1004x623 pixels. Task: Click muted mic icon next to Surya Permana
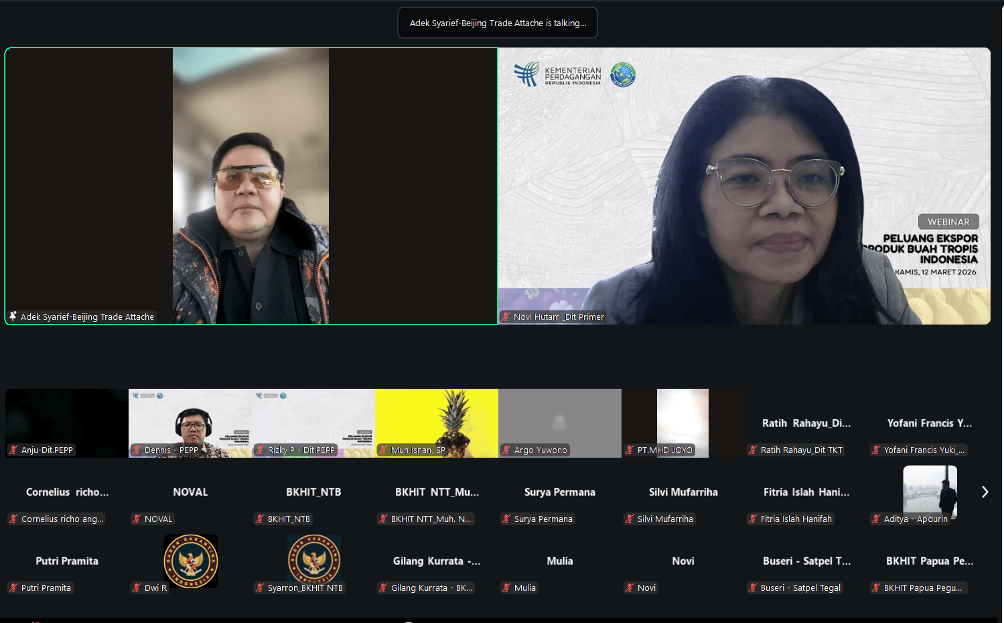pos(506,519)
